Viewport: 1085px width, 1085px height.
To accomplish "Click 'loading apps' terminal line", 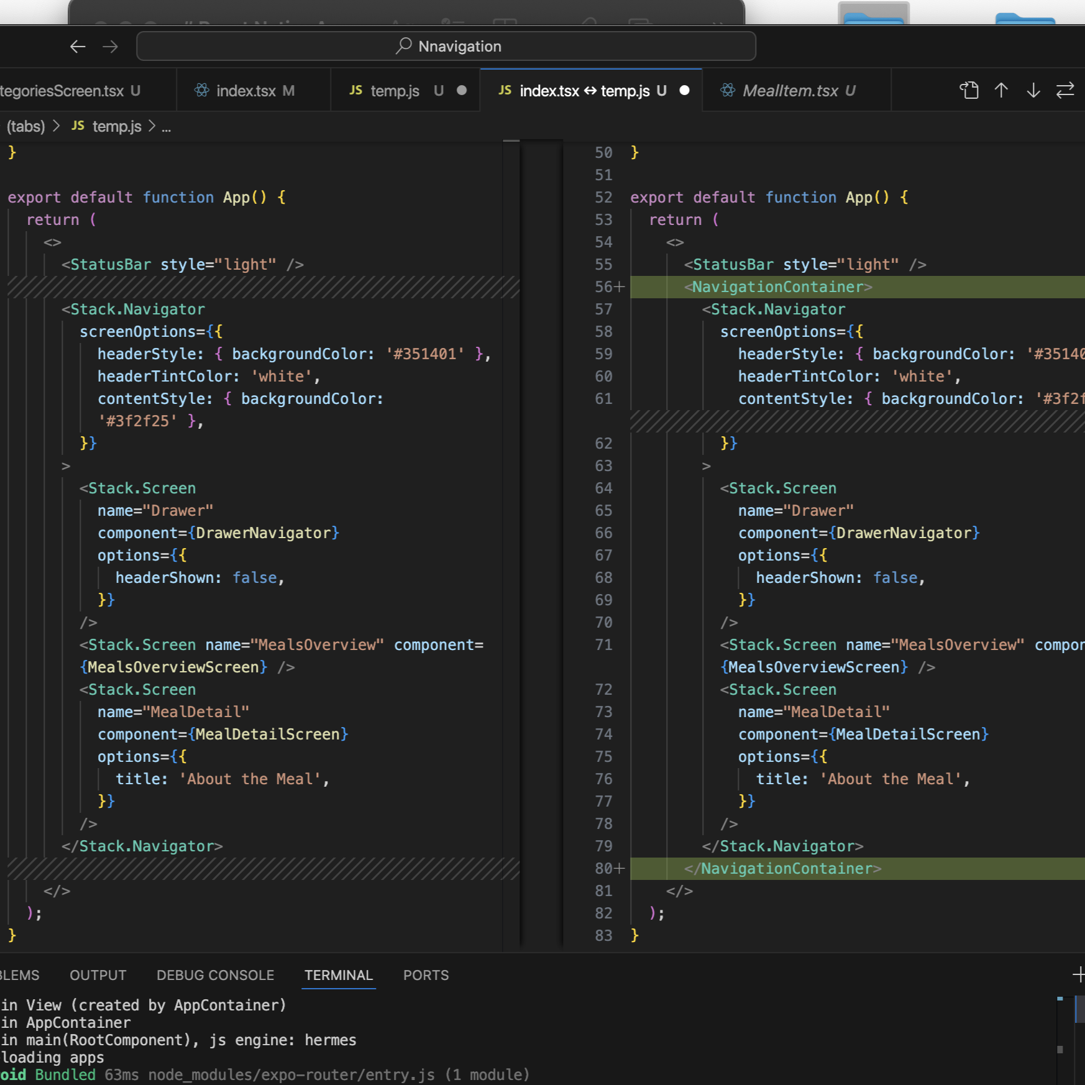I will (52, 1057).
